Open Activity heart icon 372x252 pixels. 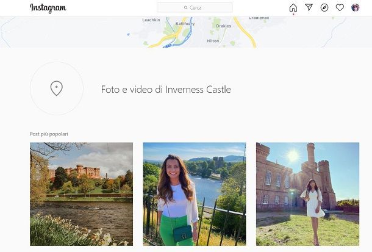click(x=340, y=7)
